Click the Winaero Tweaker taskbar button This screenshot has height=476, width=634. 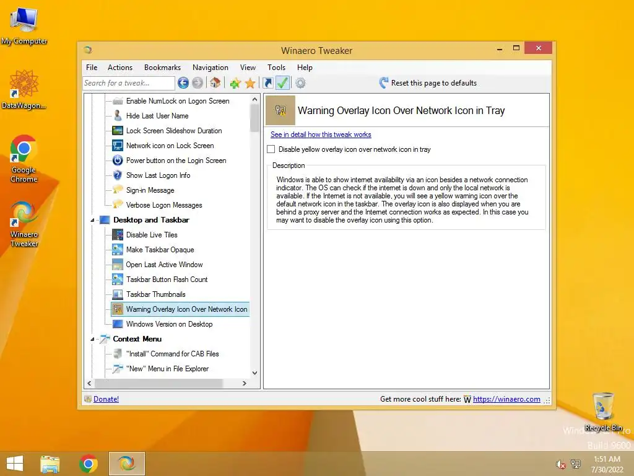(126, 464)
